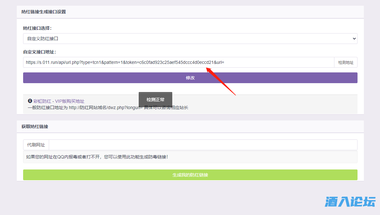380x215 pixels.
Task: Click the 检测地址 button
Action: coord(346,62)
